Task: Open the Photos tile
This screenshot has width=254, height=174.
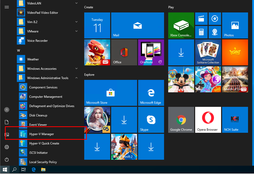Action: (235, 25)
